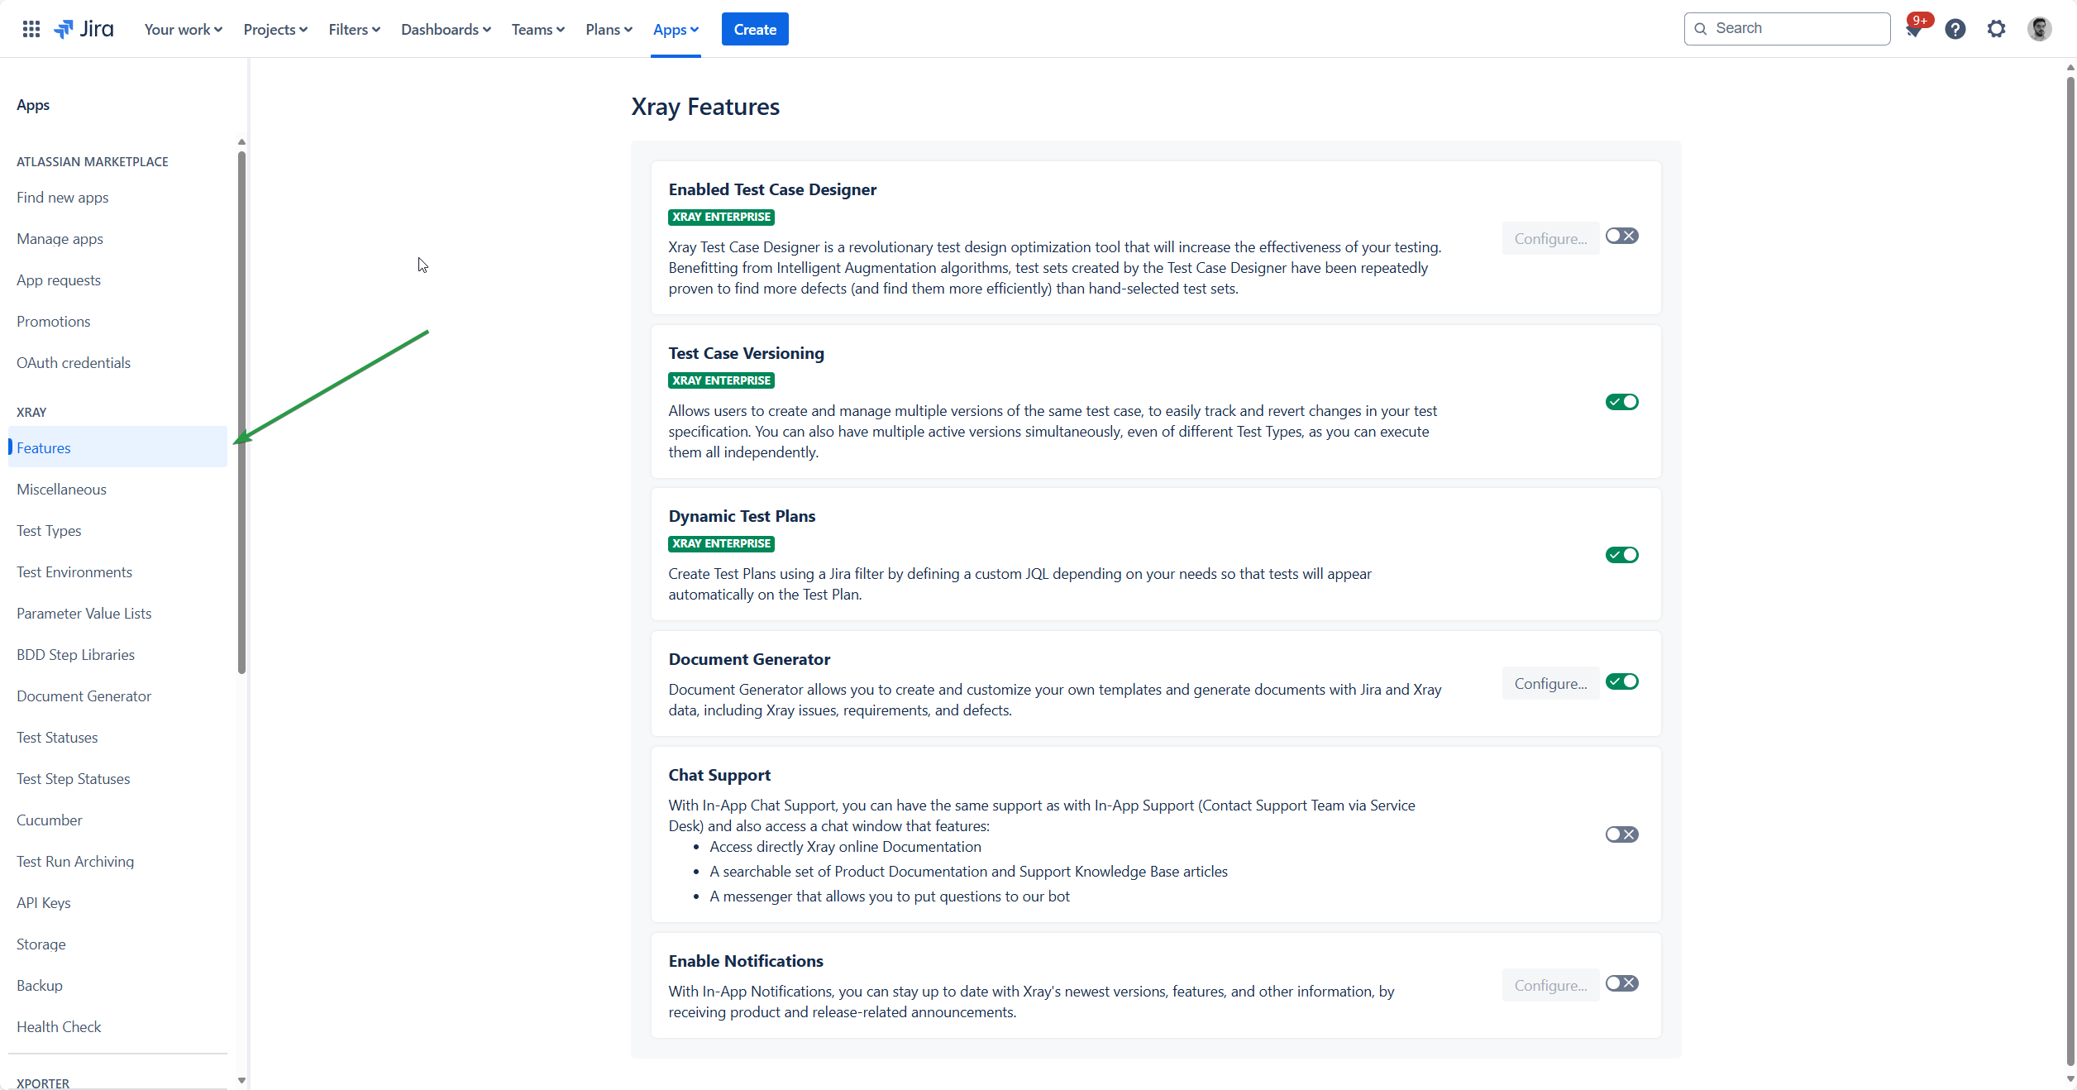Screen dimensions: 2077x1090
Task: Click the Apps sidebar heading
Action: (33, 105)
